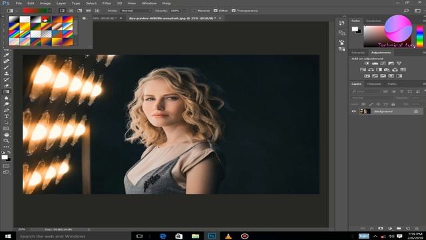Select the Eraser tool
Image resolution: width=426 pixels, height=240 pixels.
(6, 86)
